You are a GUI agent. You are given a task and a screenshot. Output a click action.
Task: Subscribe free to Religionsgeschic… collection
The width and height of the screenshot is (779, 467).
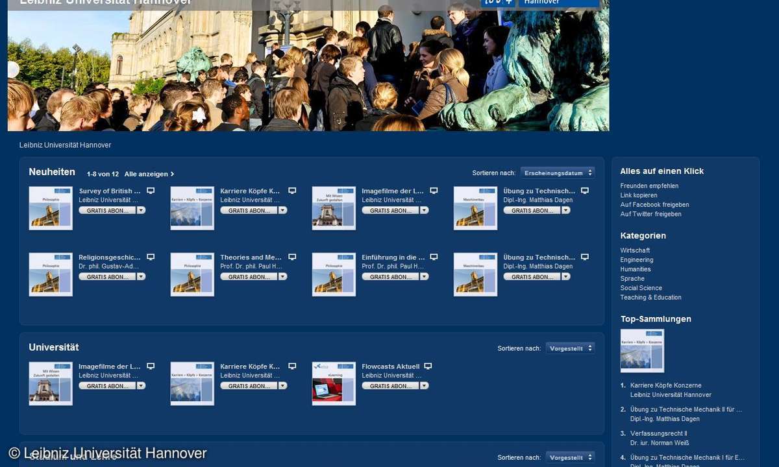pyautogui.click(x=107, y=276)
